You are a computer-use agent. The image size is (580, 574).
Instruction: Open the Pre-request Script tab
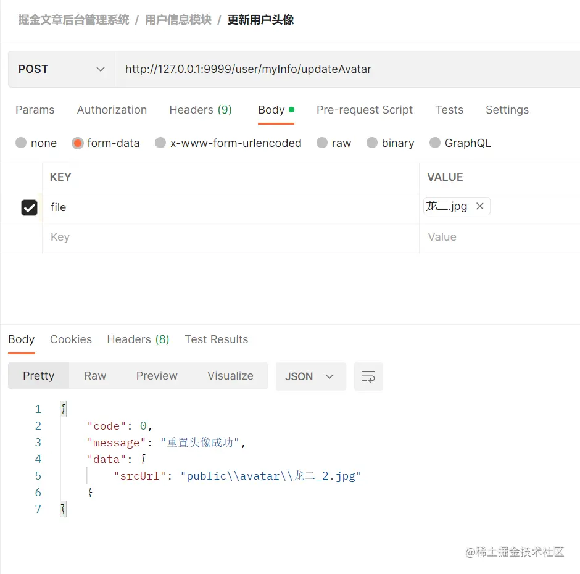point(365,110)
